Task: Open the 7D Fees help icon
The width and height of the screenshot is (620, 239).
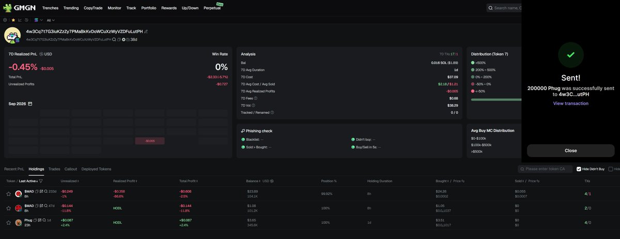Action: 255,98
